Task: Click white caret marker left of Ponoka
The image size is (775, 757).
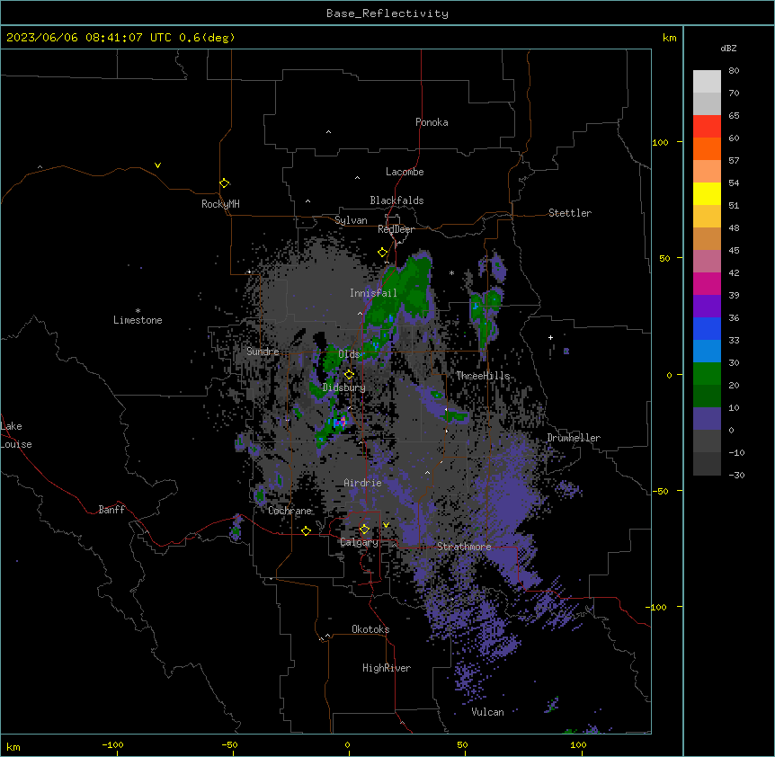Action: pos(328,132)
